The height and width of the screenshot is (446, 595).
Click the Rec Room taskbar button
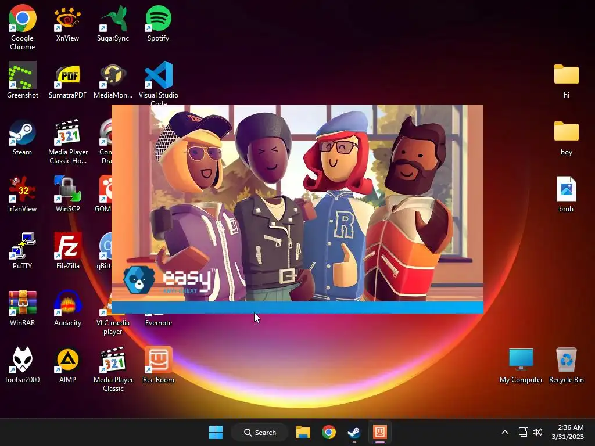click(379, 432)
